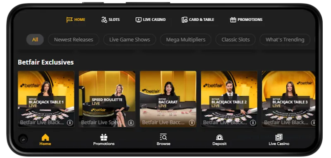Open info icon on Blackjack Table 3 card
This screenshot has height=158, width=331.
point(313,123)
